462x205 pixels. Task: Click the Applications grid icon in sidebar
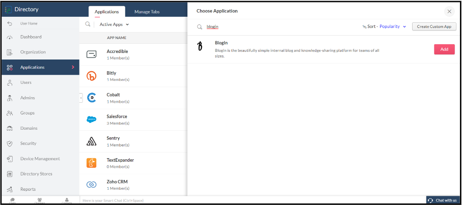click(x=10, y=67)
